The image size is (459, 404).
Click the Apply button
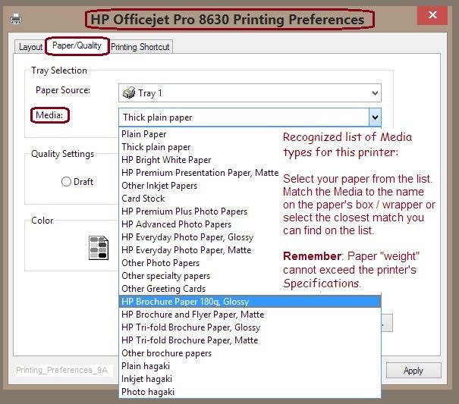click(413, 371)
